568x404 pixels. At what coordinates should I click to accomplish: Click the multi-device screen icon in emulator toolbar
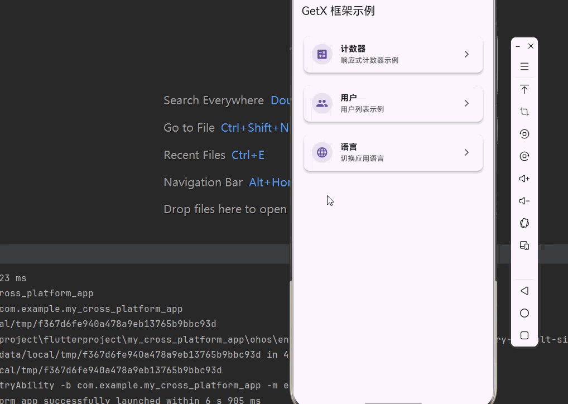tap(524, 246)
